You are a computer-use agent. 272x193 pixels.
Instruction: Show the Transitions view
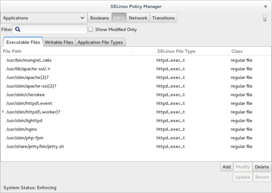click(x=163, y=18)
